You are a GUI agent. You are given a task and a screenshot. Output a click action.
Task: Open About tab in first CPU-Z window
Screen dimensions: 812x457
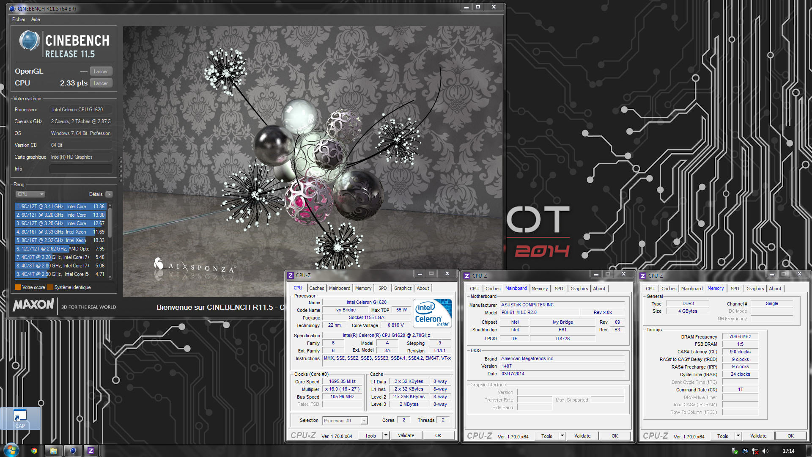coord(423,288)
